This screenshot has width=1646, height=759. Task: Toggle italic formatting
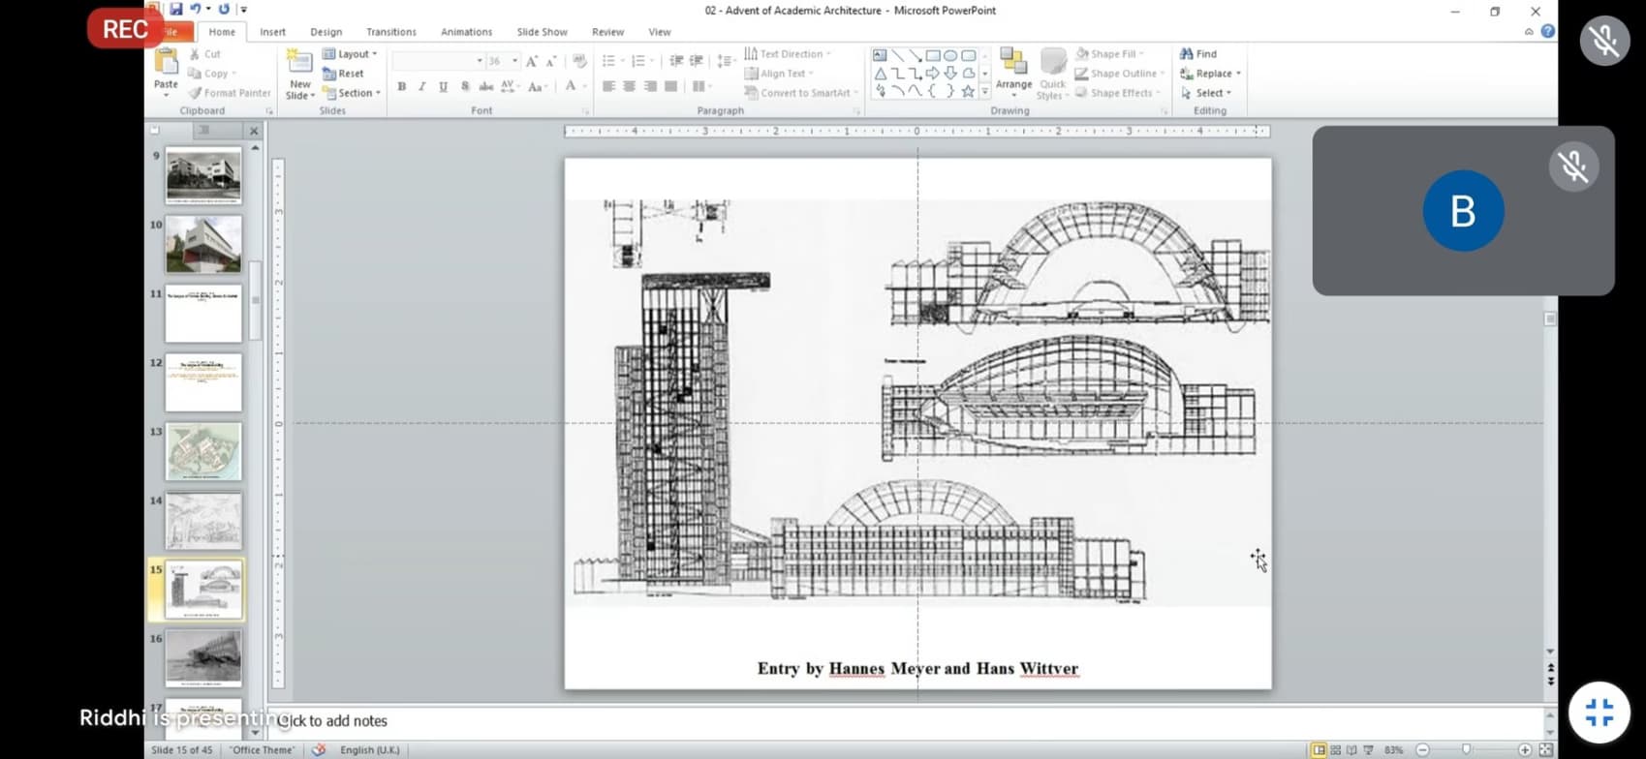click(x=422, y=87)
